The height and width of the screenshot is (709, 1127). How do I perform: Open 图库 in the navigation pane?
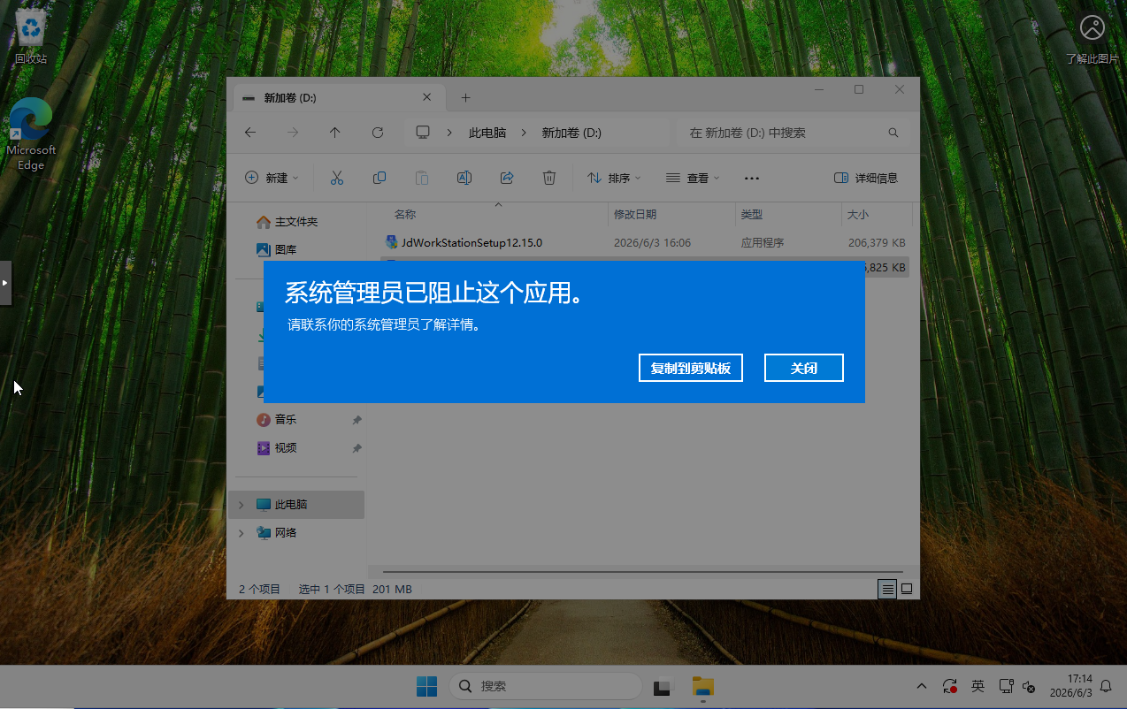(x=285, y=250)
